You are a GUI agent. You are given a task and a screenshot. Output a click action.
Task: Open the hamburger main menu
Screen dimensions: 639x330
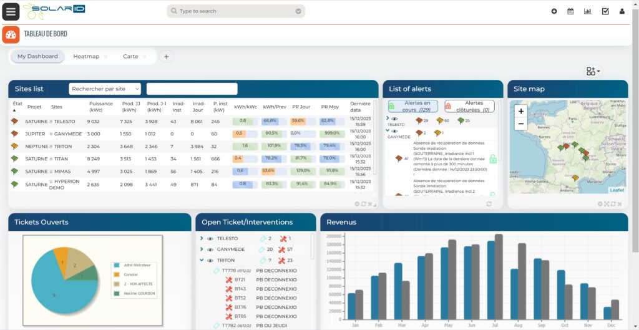point(11,11)
